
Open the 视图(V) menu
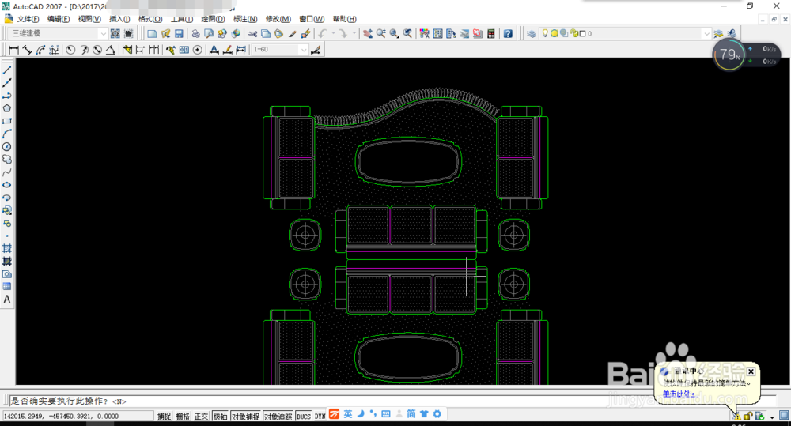coord(89,19)
